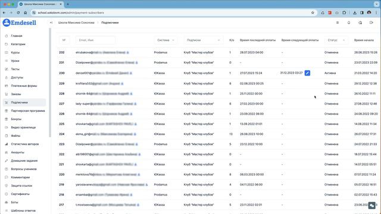Click the logout icon in the header

(371, 23)
